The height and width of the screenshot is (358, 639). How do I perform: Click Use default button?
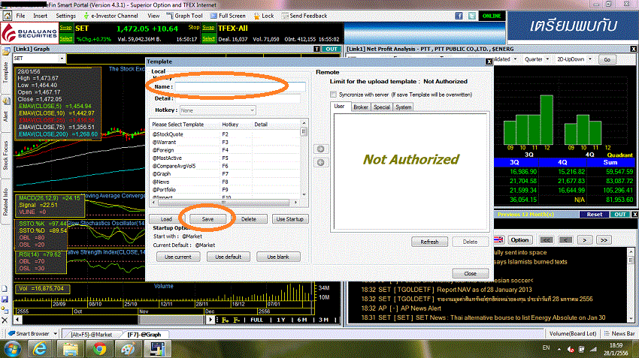tap(229, 257)
